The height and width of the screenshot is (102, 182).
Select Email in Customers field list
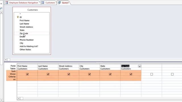coord(22,37)
